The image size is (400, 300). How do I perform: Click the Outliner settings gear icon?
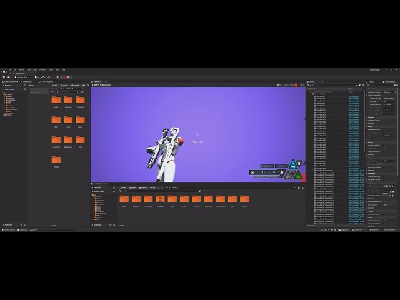point(363,85)
